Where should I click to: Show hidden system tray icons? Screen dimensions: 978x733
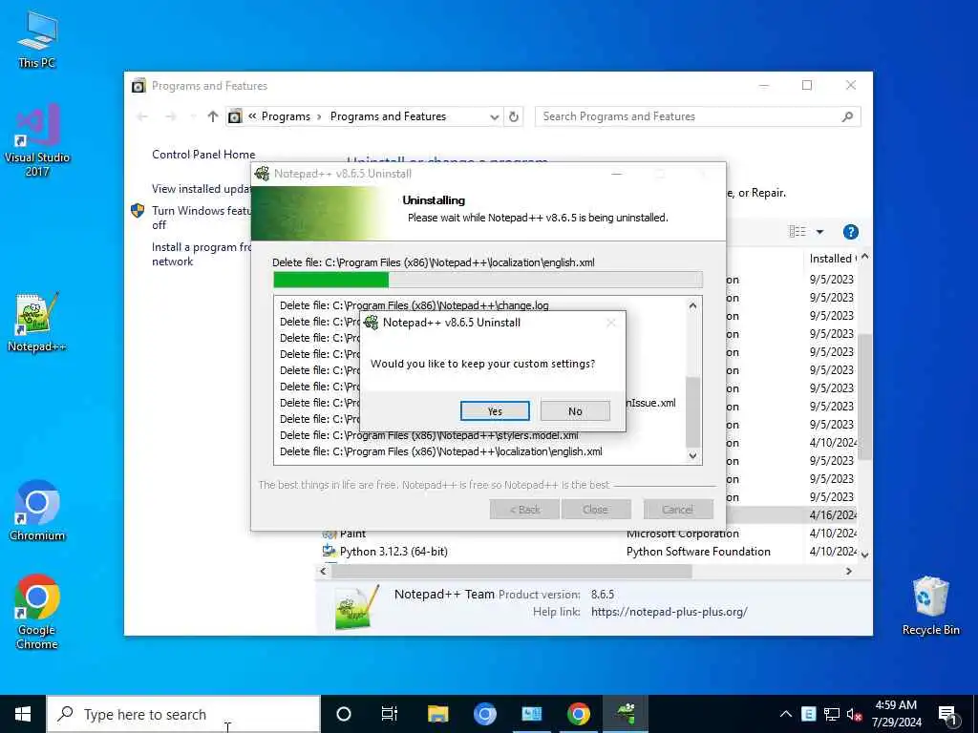click(786, 714)
